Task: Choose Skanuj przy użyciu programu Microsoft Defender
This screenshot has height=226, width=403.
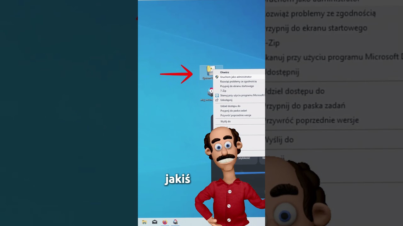Action: [x=242, y=95]
